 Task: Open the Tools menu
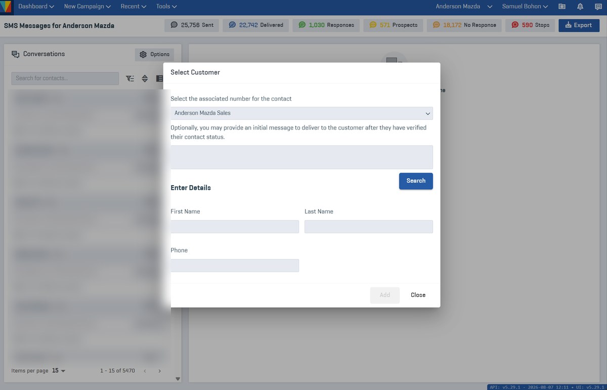point(166,7)
